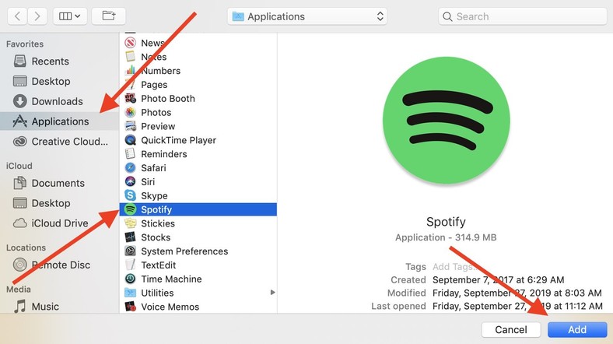Open the view options dropdown
Image resolution: width=613 pixels, height=344 pixels.
(69, 16)
